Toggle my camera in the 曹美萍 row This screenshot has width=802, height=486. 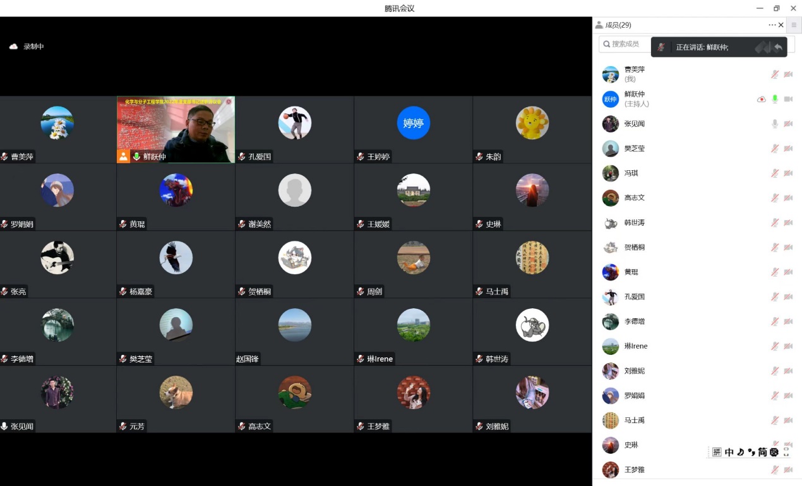(x=788, y=74)
